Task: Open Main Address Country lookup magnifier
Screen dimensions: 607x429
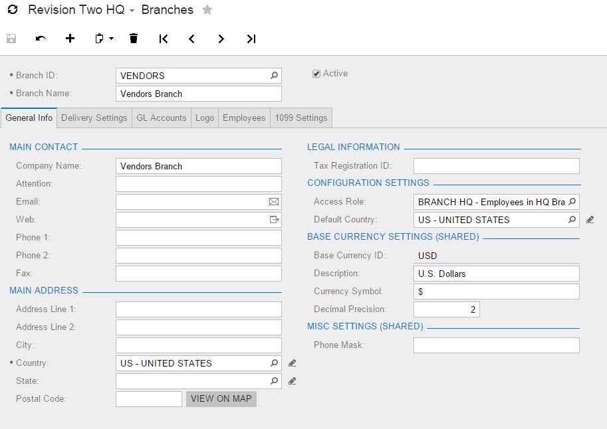Action: [274, 363]
